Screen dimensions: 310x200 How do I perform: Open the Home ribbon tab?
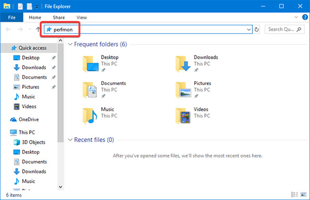pos(35,17)
